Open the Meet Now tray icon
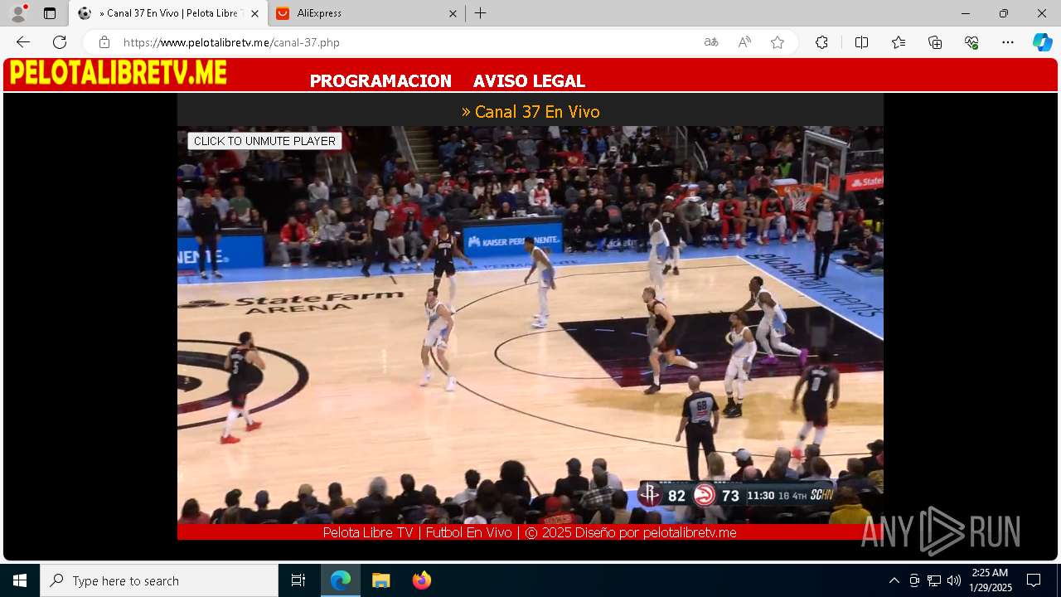1061x597 pixels. coord(914,580)
